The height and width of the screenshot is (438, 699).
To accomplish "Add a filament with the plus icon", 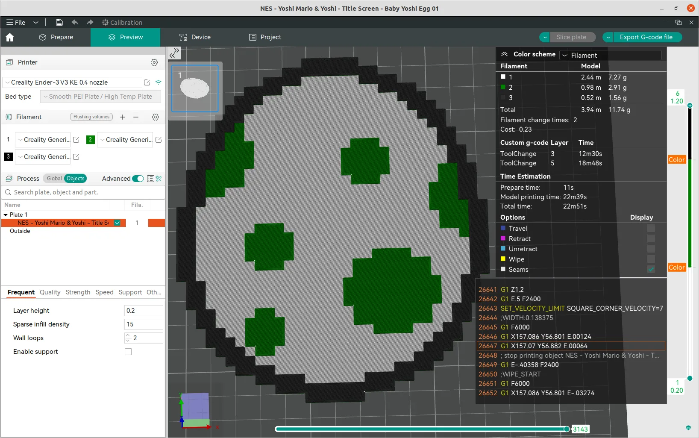I will click(123, 117).
